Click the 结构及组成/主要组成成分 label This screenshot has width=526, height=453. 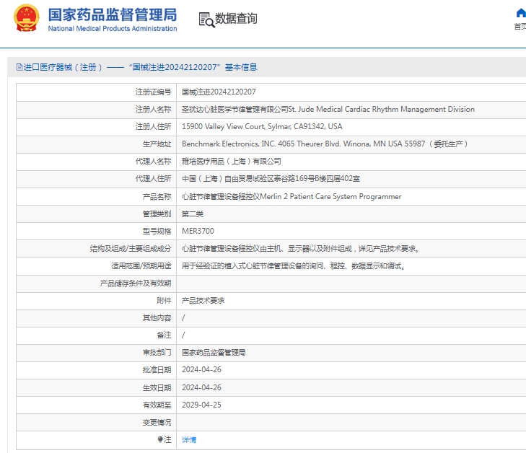coord(131,248)
